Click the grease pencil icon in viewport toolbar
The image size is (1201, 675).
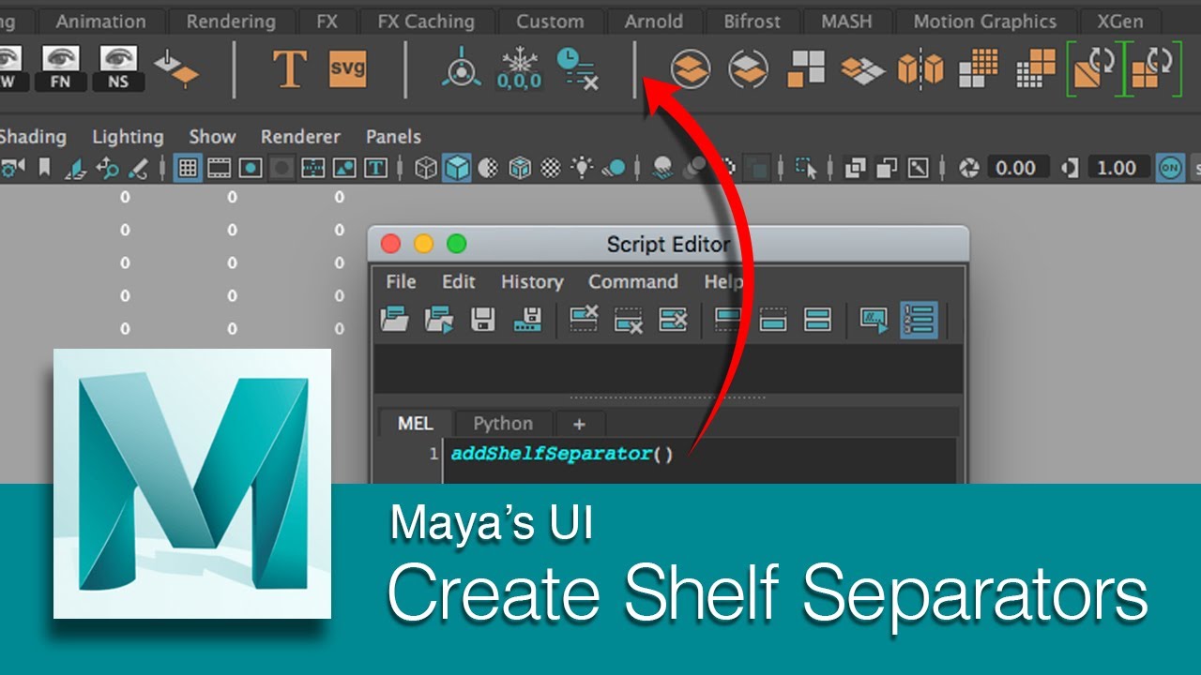click(x=139, y=168)
